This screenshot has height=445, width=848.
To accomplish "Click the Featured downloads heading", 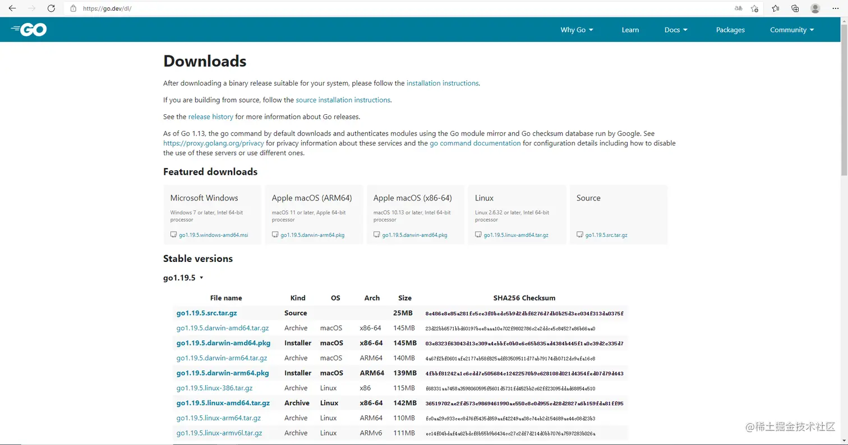I will 210,172.
